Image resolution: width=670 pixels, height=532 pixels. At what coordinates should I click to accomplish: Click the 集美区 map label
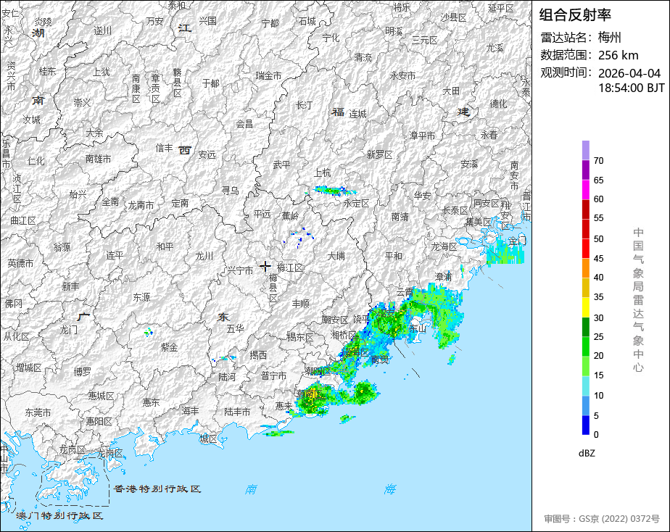tap(479, 222)
